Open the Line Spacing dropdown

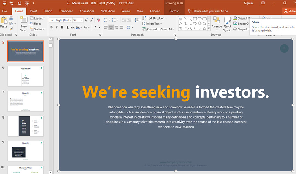(138, 20)
